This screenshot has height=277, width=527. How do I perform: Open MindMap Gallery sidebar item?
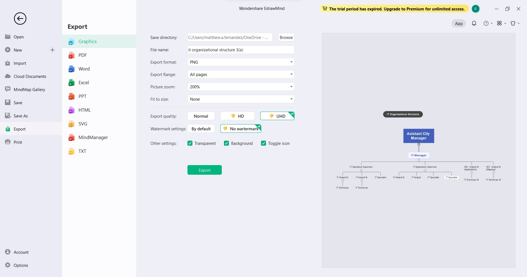coord(31,89)
